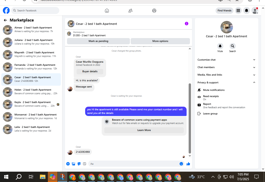265x182 pixels.
Task: Collapse Privacy & support section
Action: pos(226,83)
